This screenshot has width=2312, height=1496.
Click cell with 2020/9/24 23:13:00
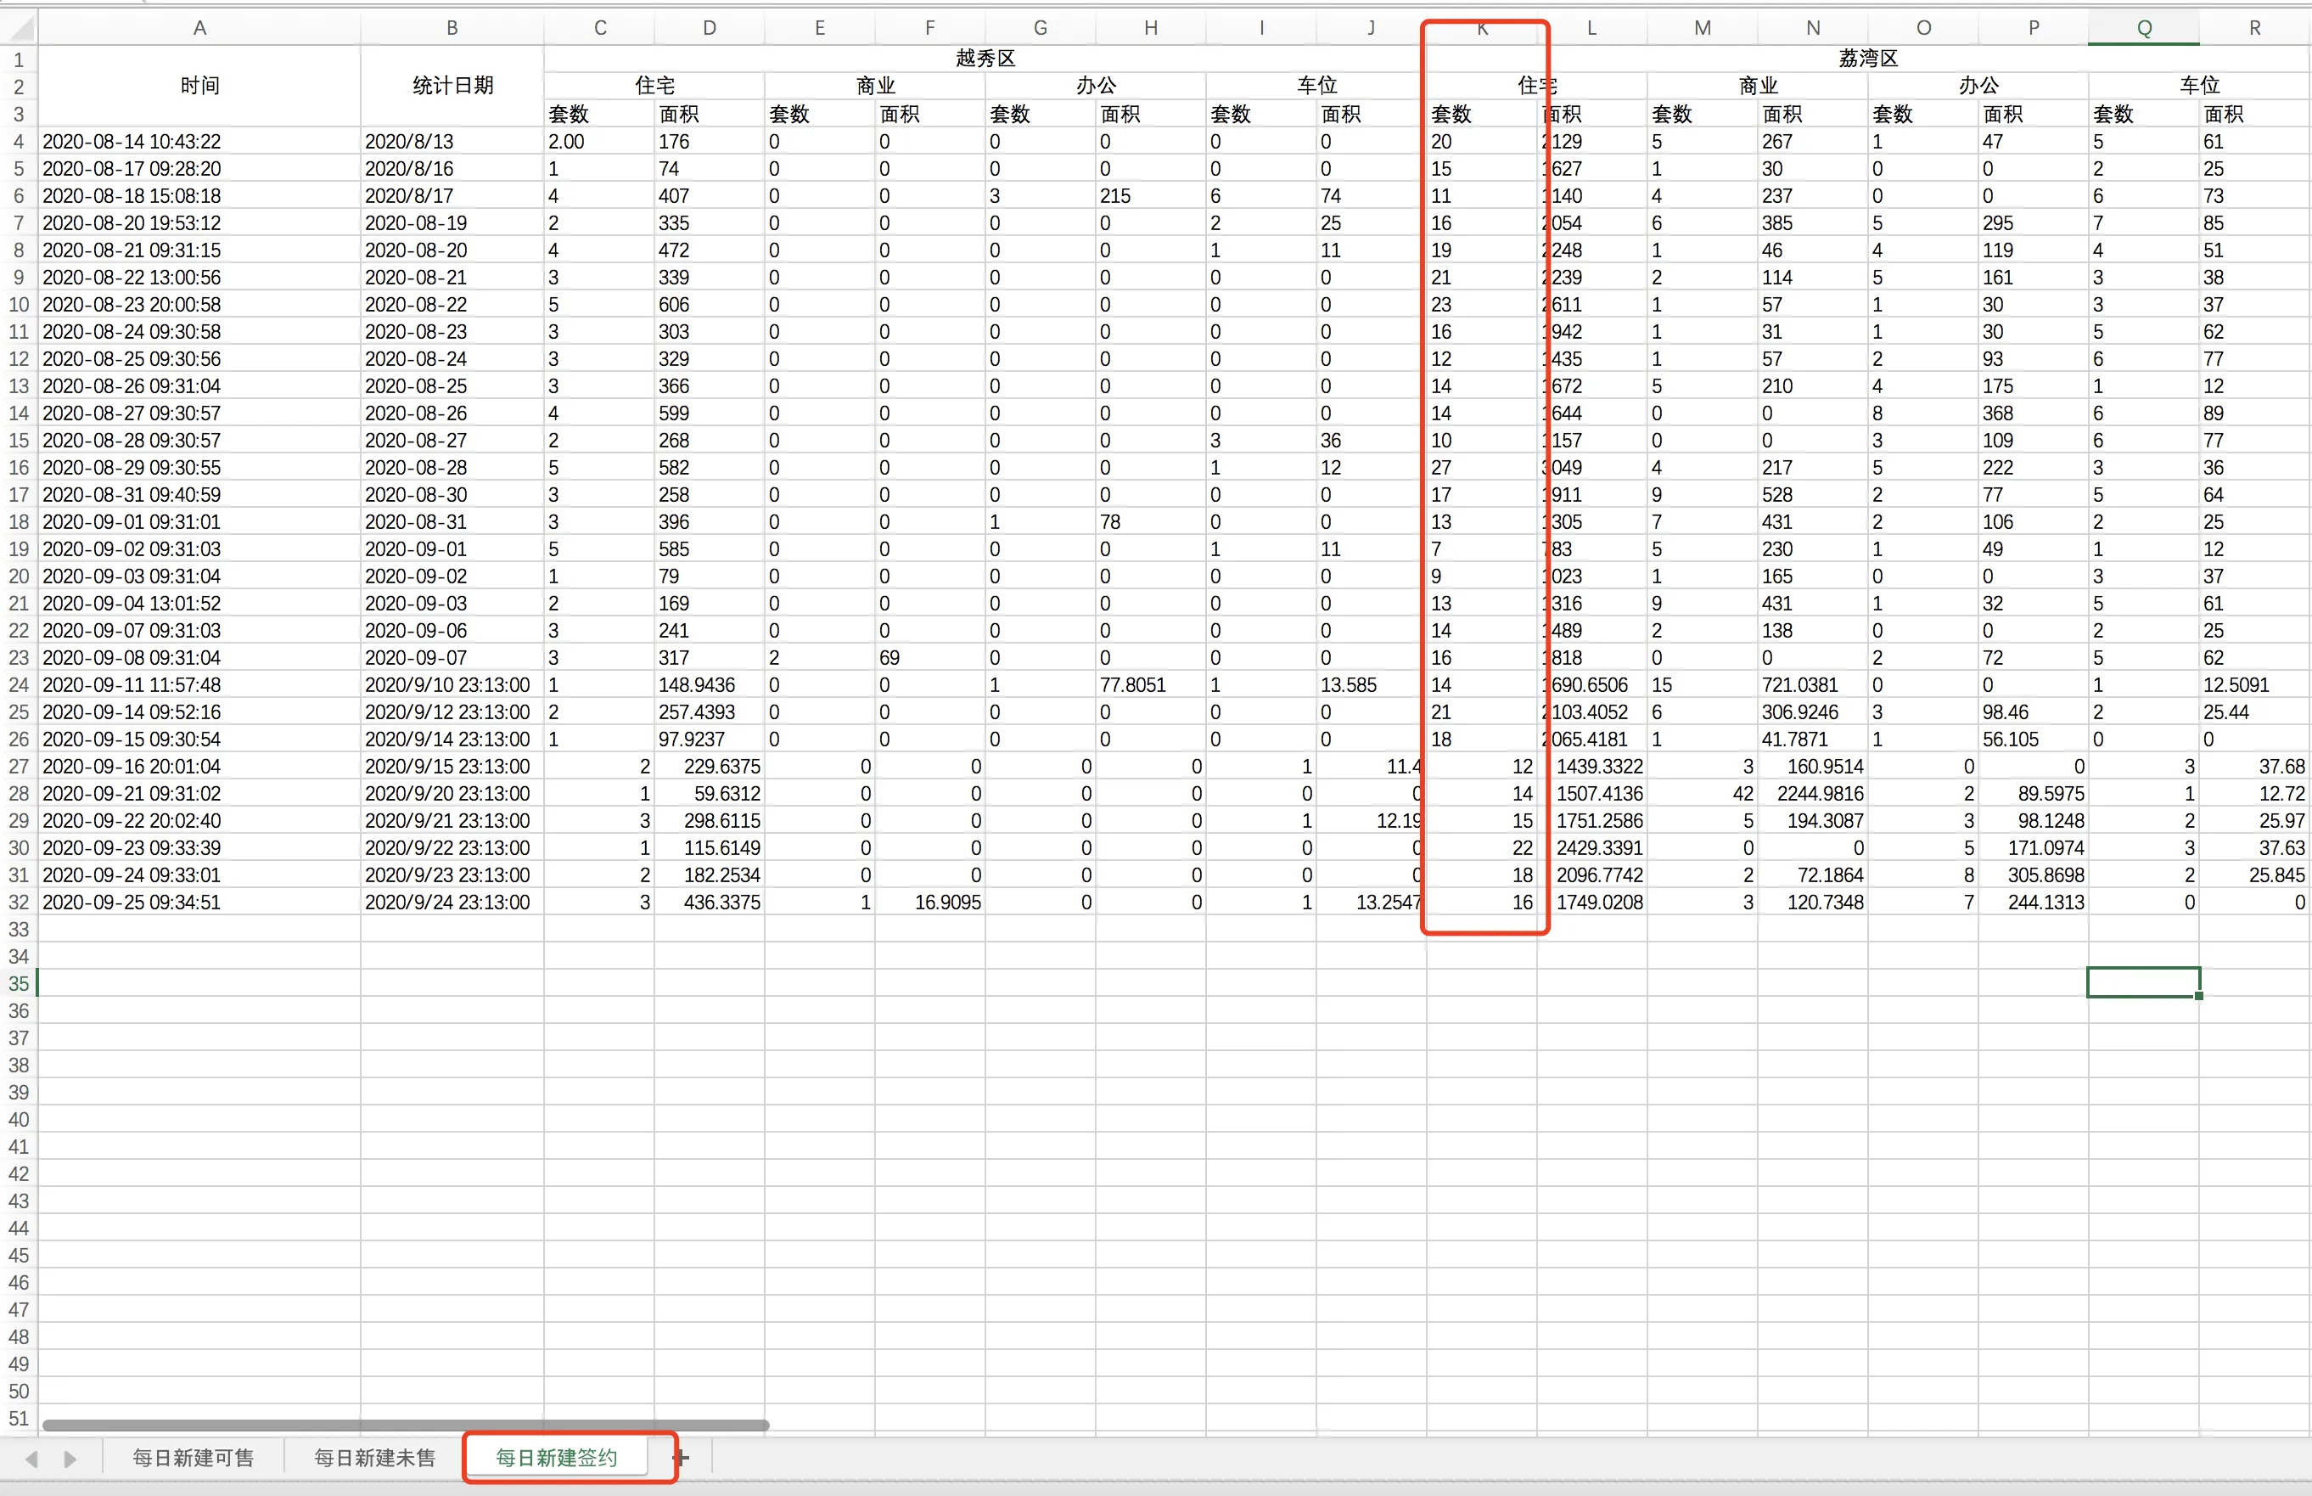tap(452, 903)
